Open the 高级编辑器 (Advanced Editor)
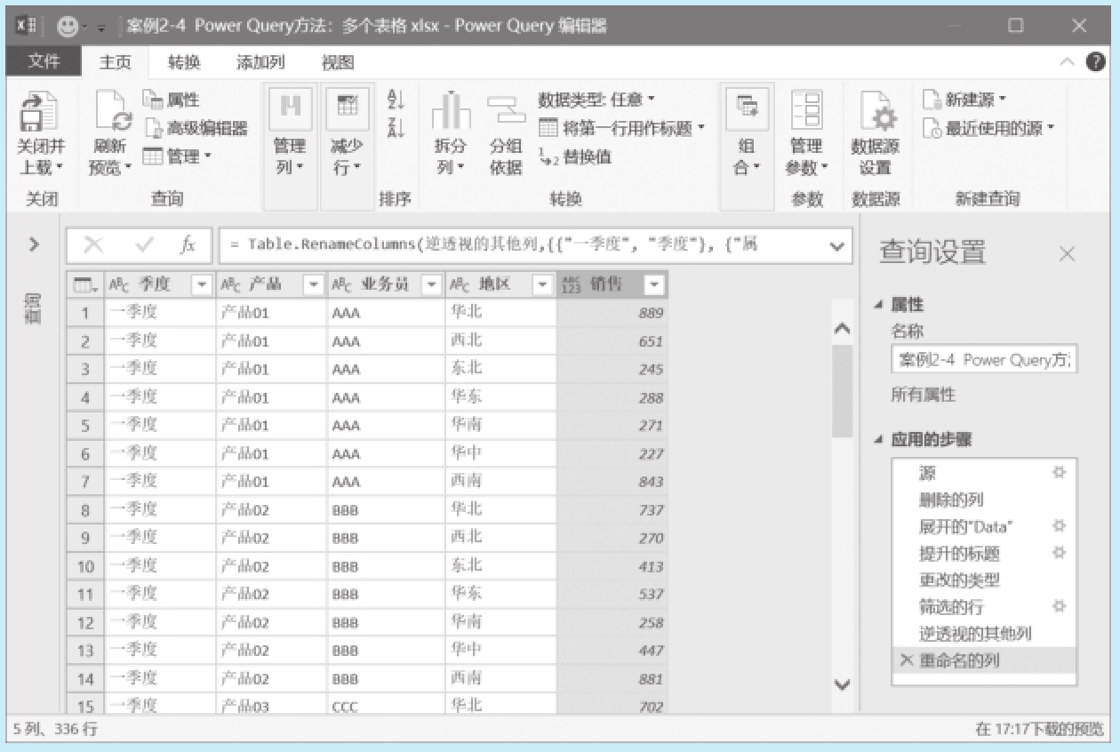This screenshot has height=752, width=1120. pos(197,129)
